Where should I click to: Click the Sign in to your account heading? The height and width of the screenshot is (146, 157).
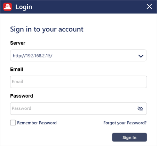(47, 29)
